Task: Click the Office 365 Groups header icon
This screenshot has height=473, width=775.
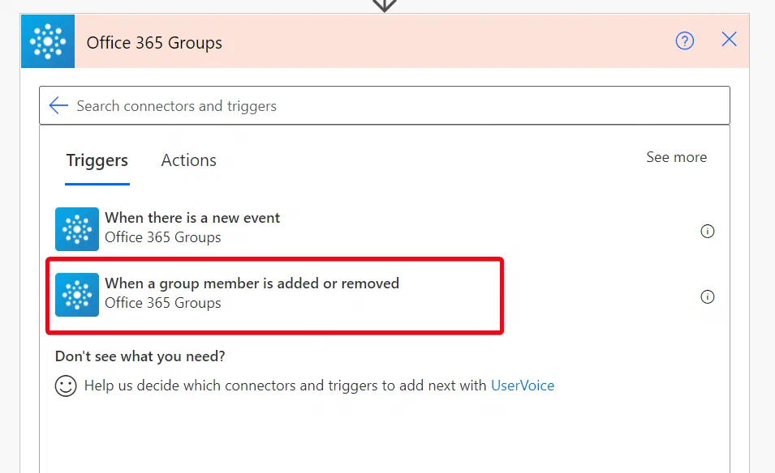Action: tap(48, 41)
